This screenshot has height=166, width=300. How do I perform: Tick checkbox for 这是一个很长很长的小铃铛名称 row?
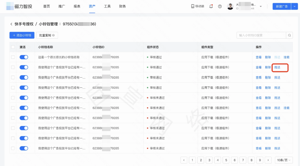(x=13, y=57)
